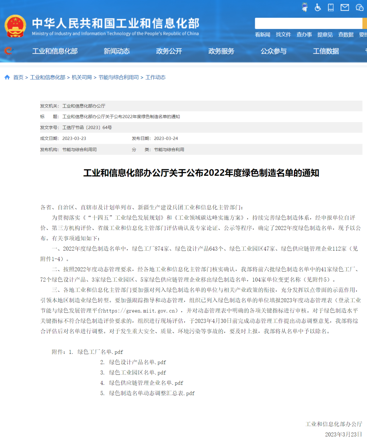Open the 新闻动态 nav menu
The image size is (367, 441).
pyautogui.click(x=117, y=51)
